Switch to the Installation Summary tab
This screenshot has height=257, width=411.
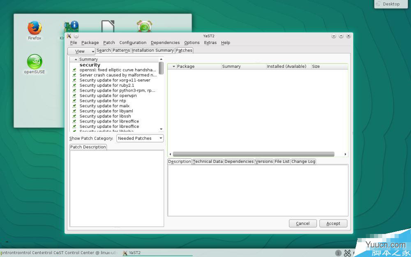(x=152, y=51)
